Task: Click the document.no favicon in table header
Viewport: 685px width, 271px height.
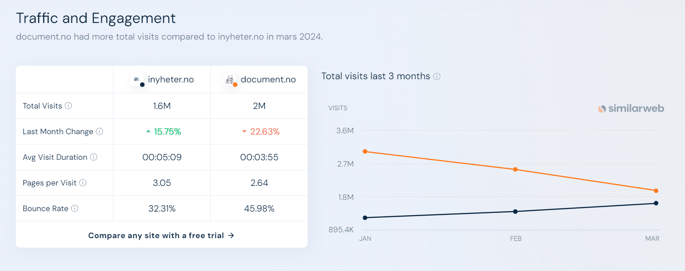Action: tap(230, 80)
